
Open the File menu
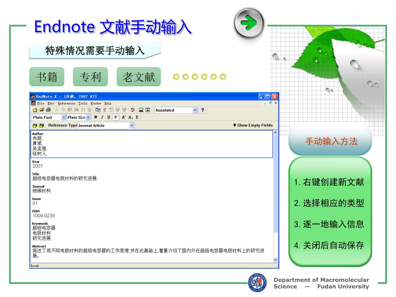41,103
